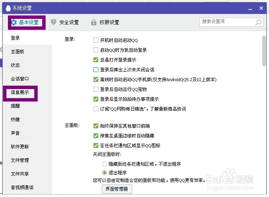Close the 系统设置 window

pyautogui.click(x=261, y=8)
